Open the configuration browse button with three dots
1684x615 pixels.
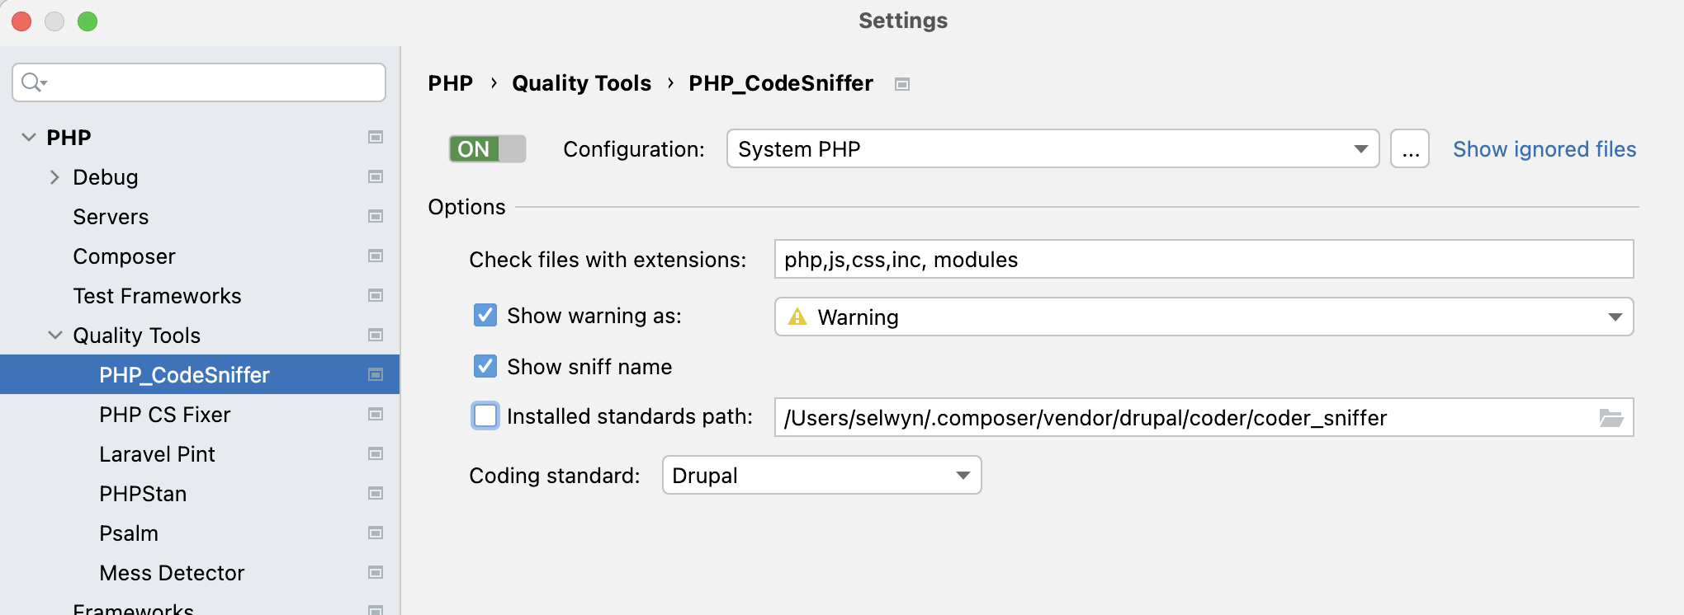pos(1410,149)
